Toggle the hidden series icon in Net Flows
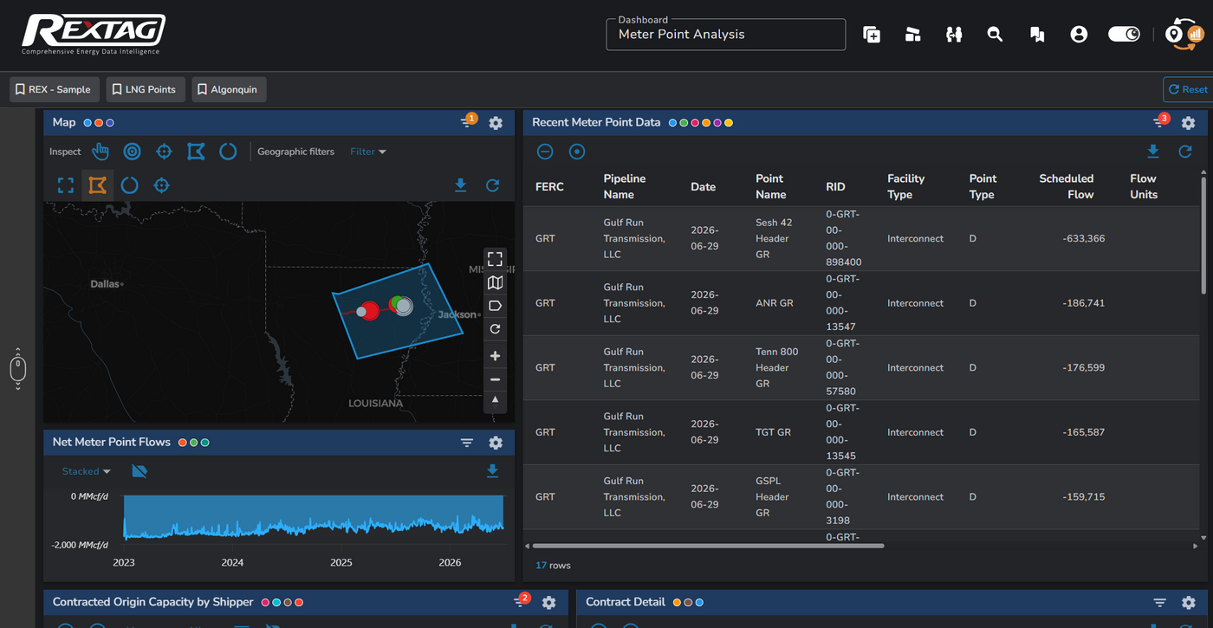This screenshot has height=628, width=1213. tap(139, 471)
